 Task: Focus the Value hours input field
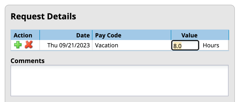pyautogui.click(x=185, y=45)
